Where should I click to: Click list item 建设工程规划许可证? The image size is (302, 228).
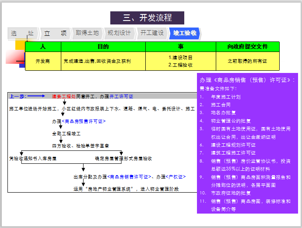[233, 145]
